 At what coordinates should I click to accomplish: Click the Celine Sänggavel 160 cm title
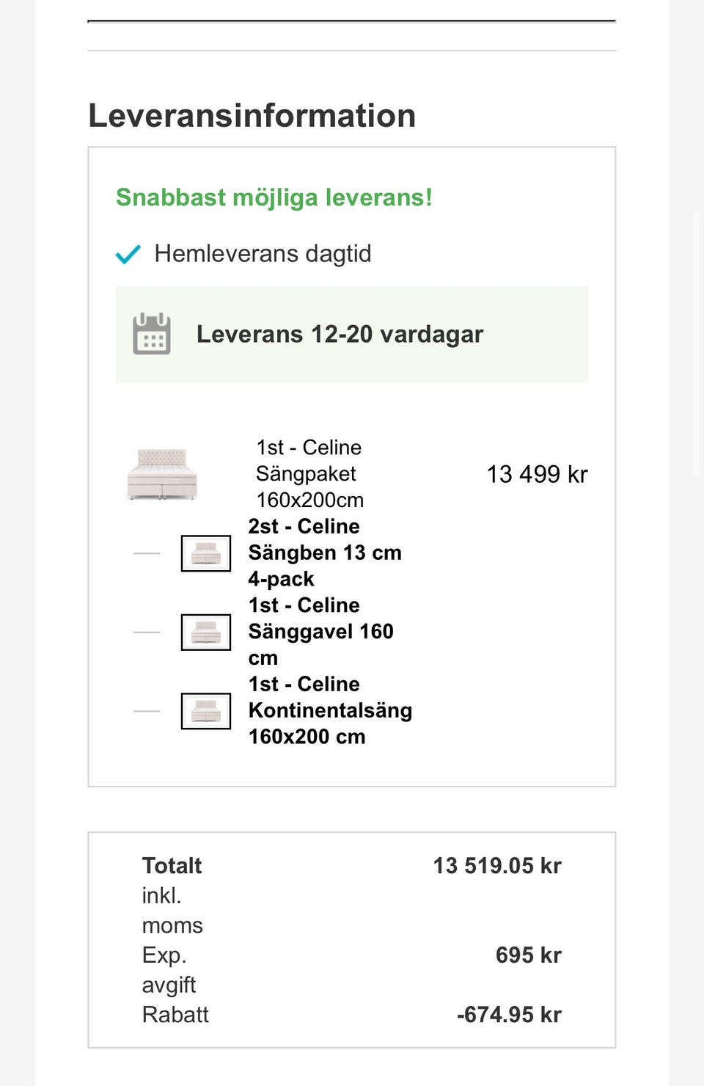point(320,631)
